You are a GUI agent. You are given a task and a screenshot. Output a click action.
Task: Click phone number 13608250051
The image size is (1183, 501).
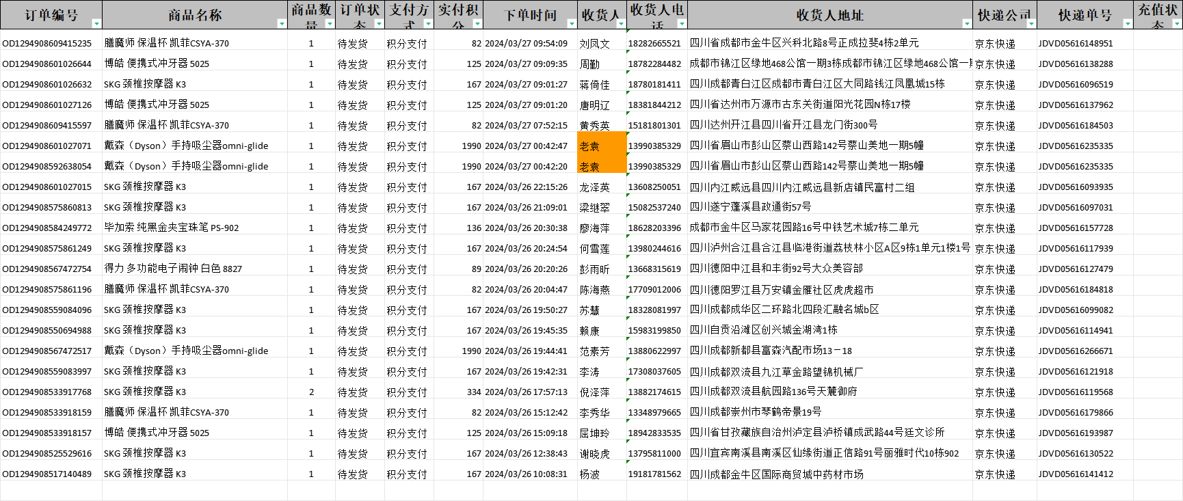pos(654,187)
